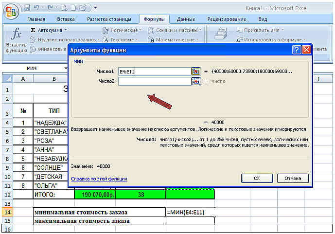Click the Name Manager cabinet icon
Viewport: 335px width, 234px height.
click(x=221, y=34)
